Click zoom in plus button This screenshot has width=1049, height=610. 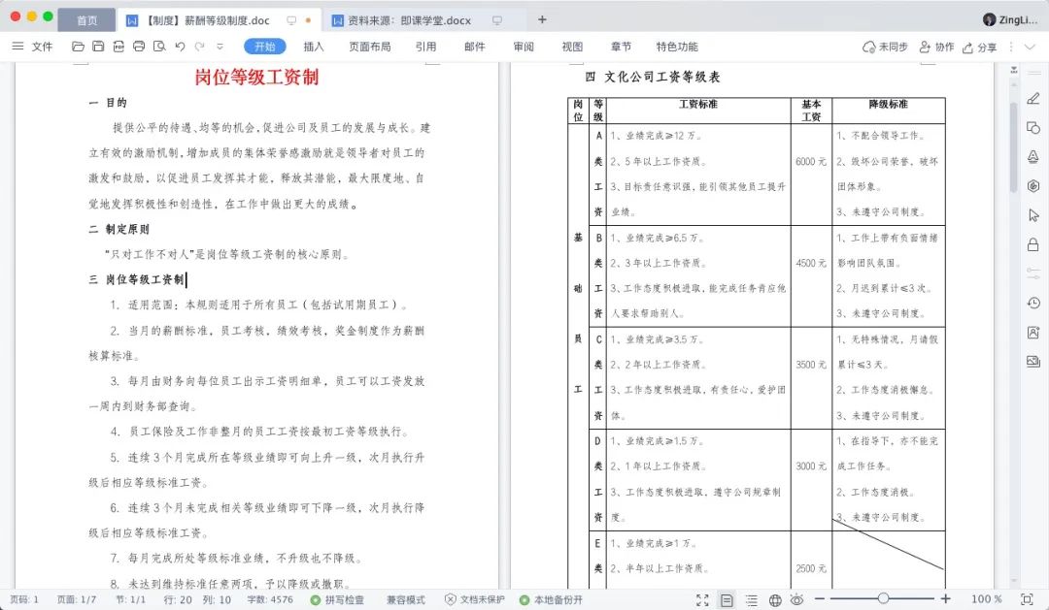click(945, 598)
